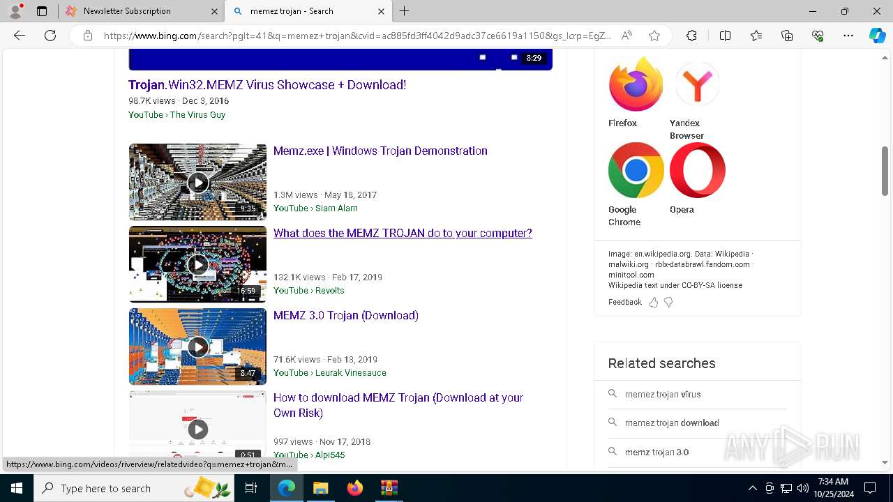This screenshot has width=893, height=502.
Task: Click 'YouTube › The Virus Guy' source
Action: coord(177,114)
